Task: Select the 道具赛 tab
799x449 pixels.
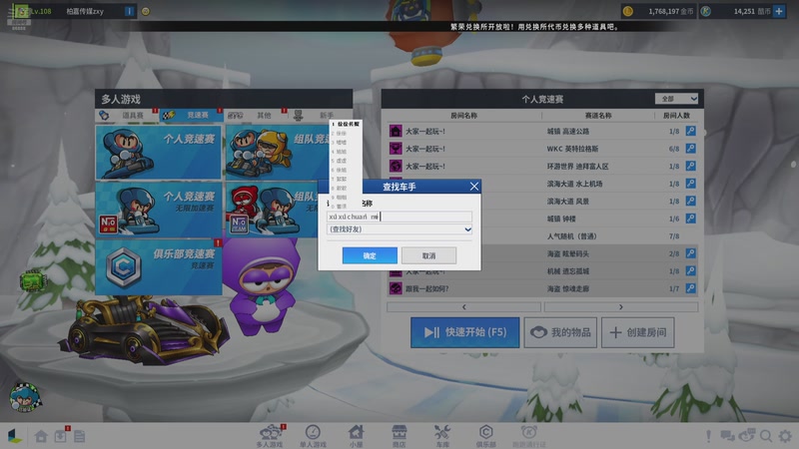Action: (x=127, y=116)
